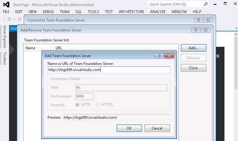Close the Add Team Foundation Server dialog with red X
Screen dimensions: 238x141
[169, 56]
